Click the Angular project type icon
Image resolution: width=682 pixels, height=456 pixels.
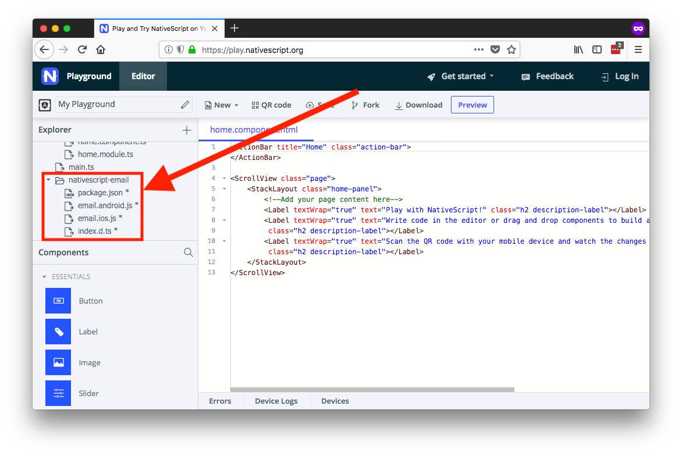tap(45, 105)
